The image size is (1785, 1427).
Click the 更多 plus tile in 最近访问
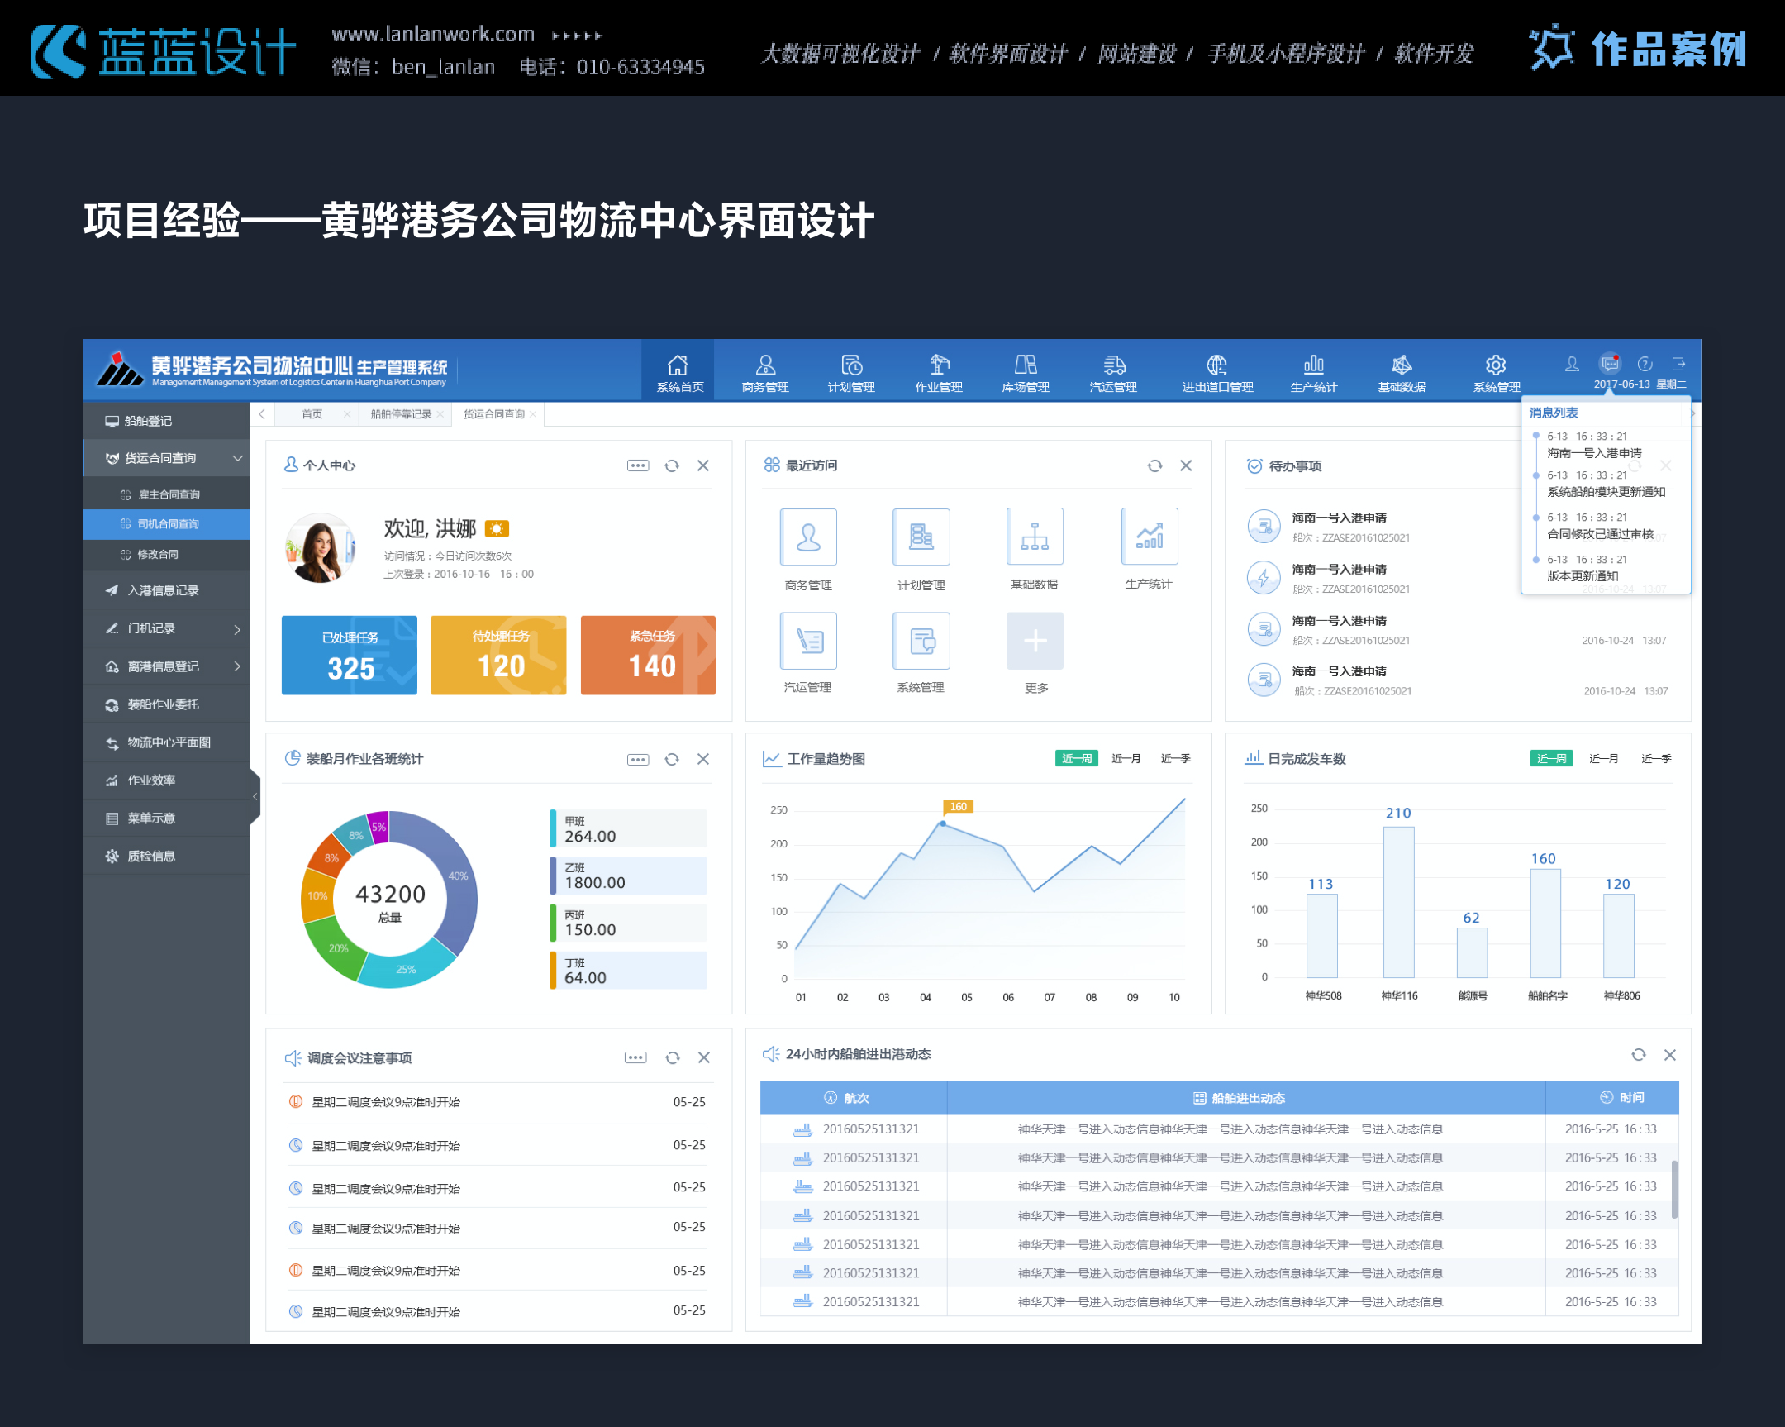[x=1034, y=641]
